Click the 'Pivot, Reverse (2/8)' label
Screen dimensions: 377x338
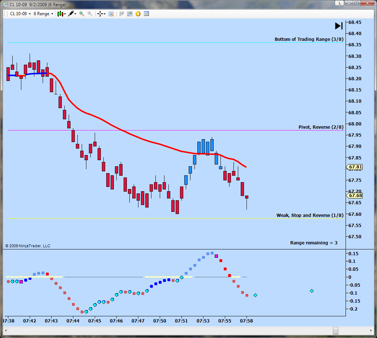(321, 127)
